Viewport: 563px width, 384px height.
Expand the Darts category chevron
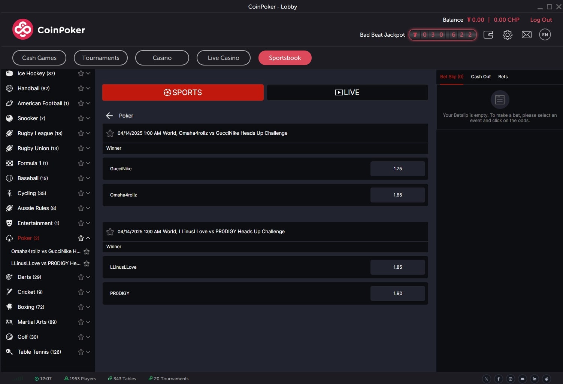[x=88, y=277]
